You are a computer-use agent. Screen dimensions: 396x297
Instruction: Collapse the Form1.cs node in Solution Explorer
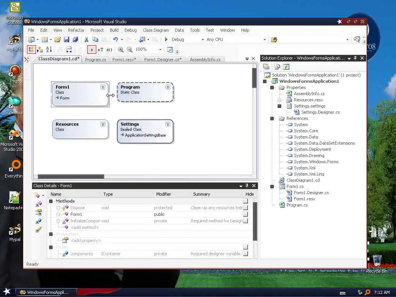pyautogui.click(x=272, y=187)
